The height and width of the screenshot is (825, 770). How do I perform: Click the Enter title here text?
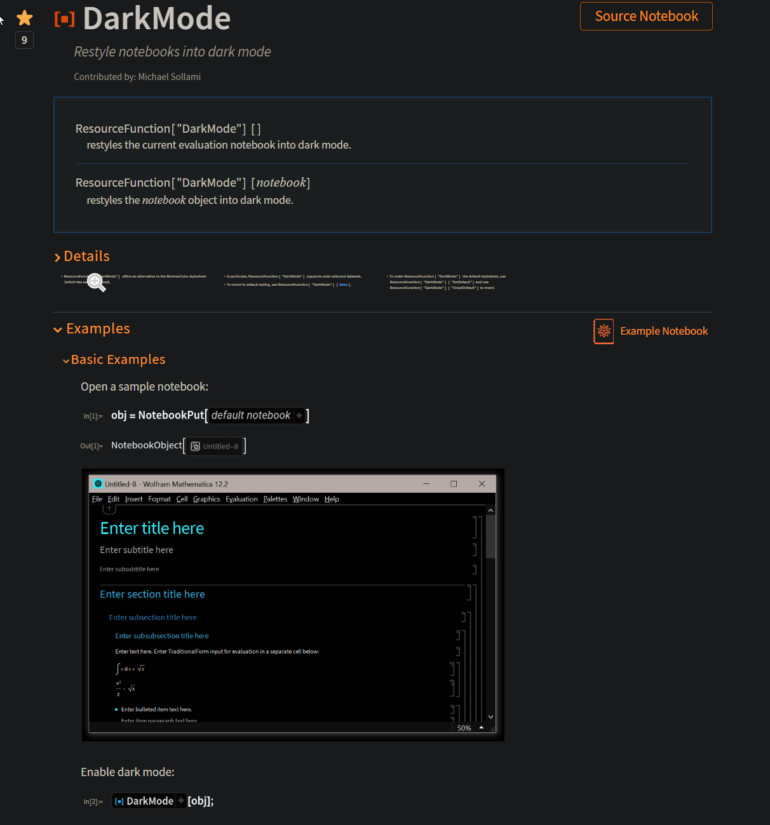(152, 528)
